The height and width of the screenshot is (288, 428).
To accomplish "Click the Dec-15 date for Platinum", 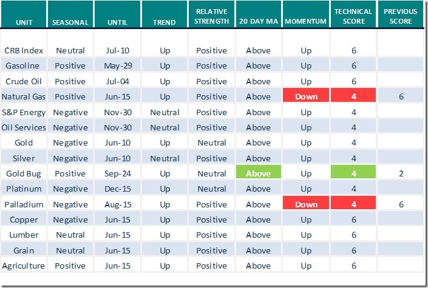I will (x=117, y=189).
